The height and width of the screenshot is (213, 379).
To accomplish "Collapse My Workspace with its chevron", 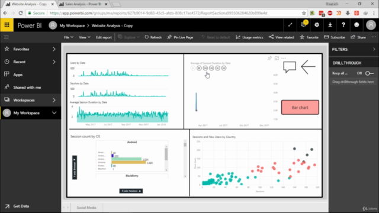I will (x=54, y=113).
